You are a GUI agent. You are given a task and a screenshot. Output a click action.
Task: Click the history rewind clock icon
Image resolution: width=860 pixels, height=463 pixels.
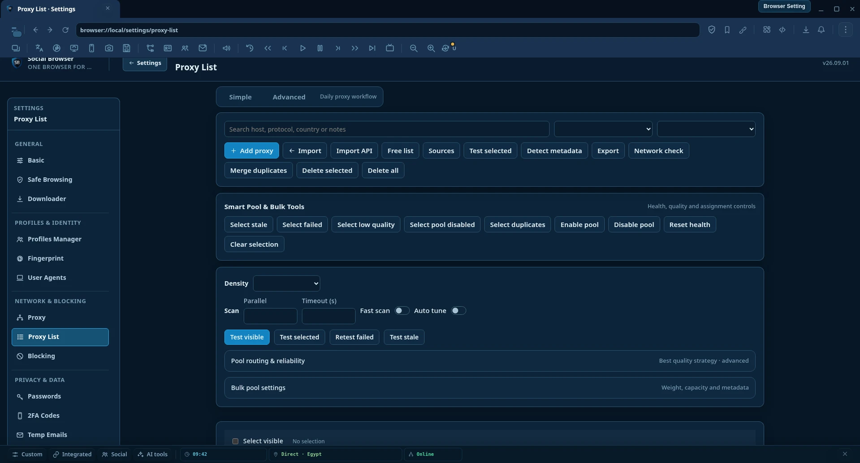click(x=250, y=48)
